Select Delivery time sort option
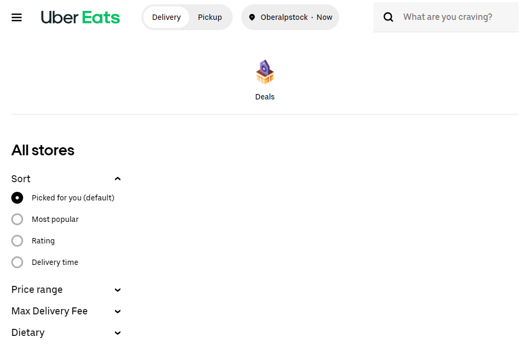This screenshot has width=525, height=352. [x=17, y=262]
